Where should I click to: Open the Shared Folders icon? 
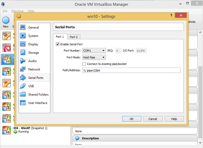(x=23, y=94)
